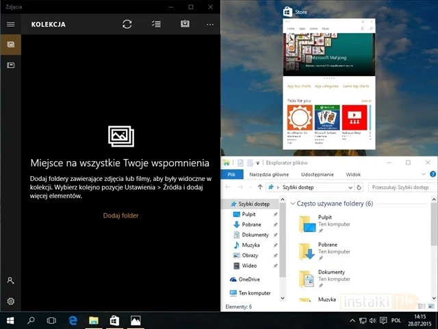Screen dimensions: 438x329
Task: Activate the select-items checklist icon
Action: pos(156,24)
